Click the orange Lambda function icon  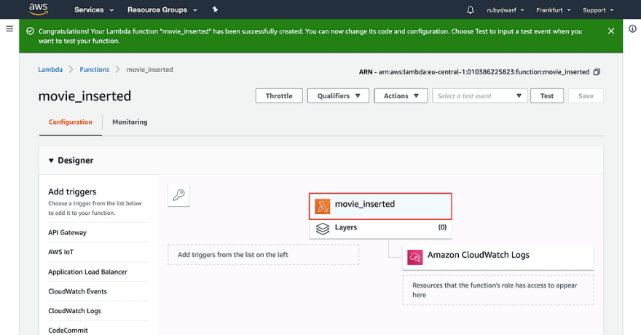coord(323,206)
